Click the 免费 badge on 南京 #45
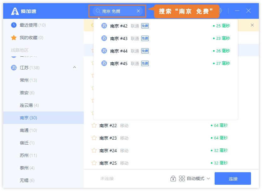Screen dimensions: 262x191 (145, 63)
